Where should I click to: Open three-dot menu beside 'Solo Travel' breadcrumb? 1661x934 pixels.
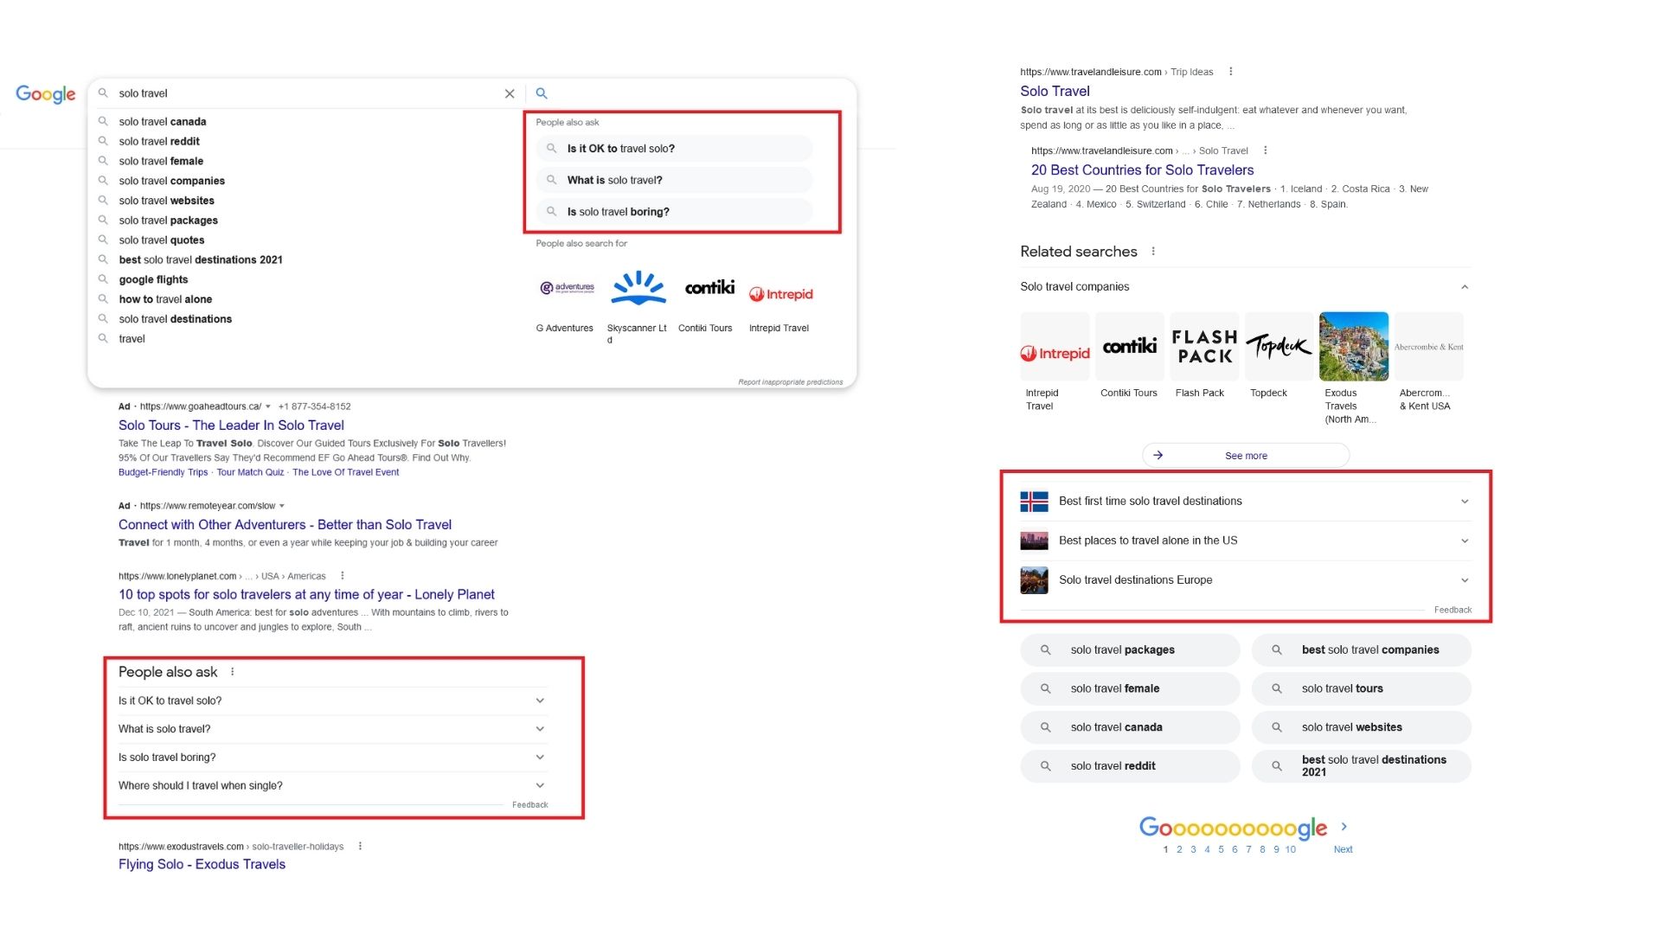(1266, 150)
